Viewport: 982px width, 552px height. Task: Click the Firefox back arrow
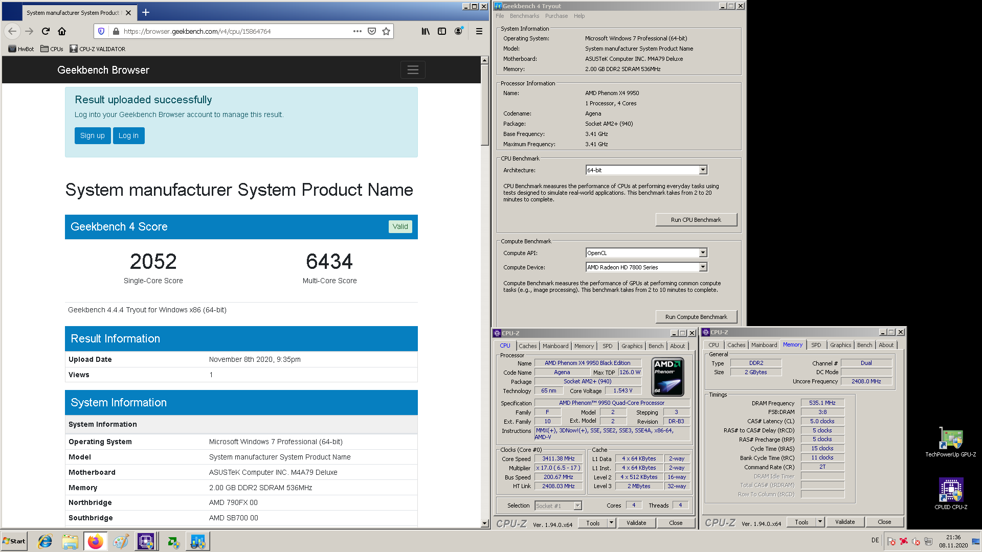point(12,31)
